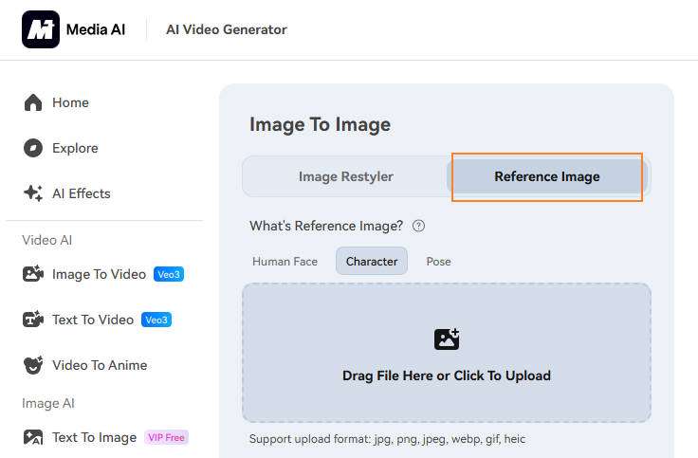Screen dimensions: 698x458
Task: Open the Home page link
Action: coord(70,102)
